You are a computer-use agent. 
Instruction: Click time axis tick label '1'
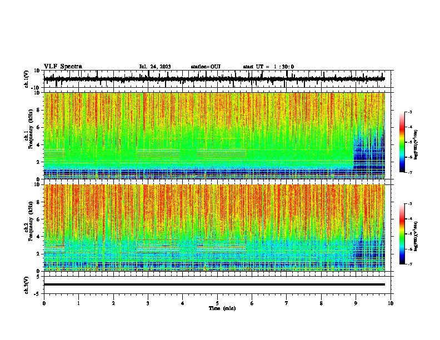[79, 303]
